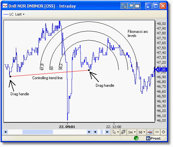Image resolution: width=173 pixels, height=147 pixels.
Task: Click the plus zoom in button
Action: click(163, 132)
